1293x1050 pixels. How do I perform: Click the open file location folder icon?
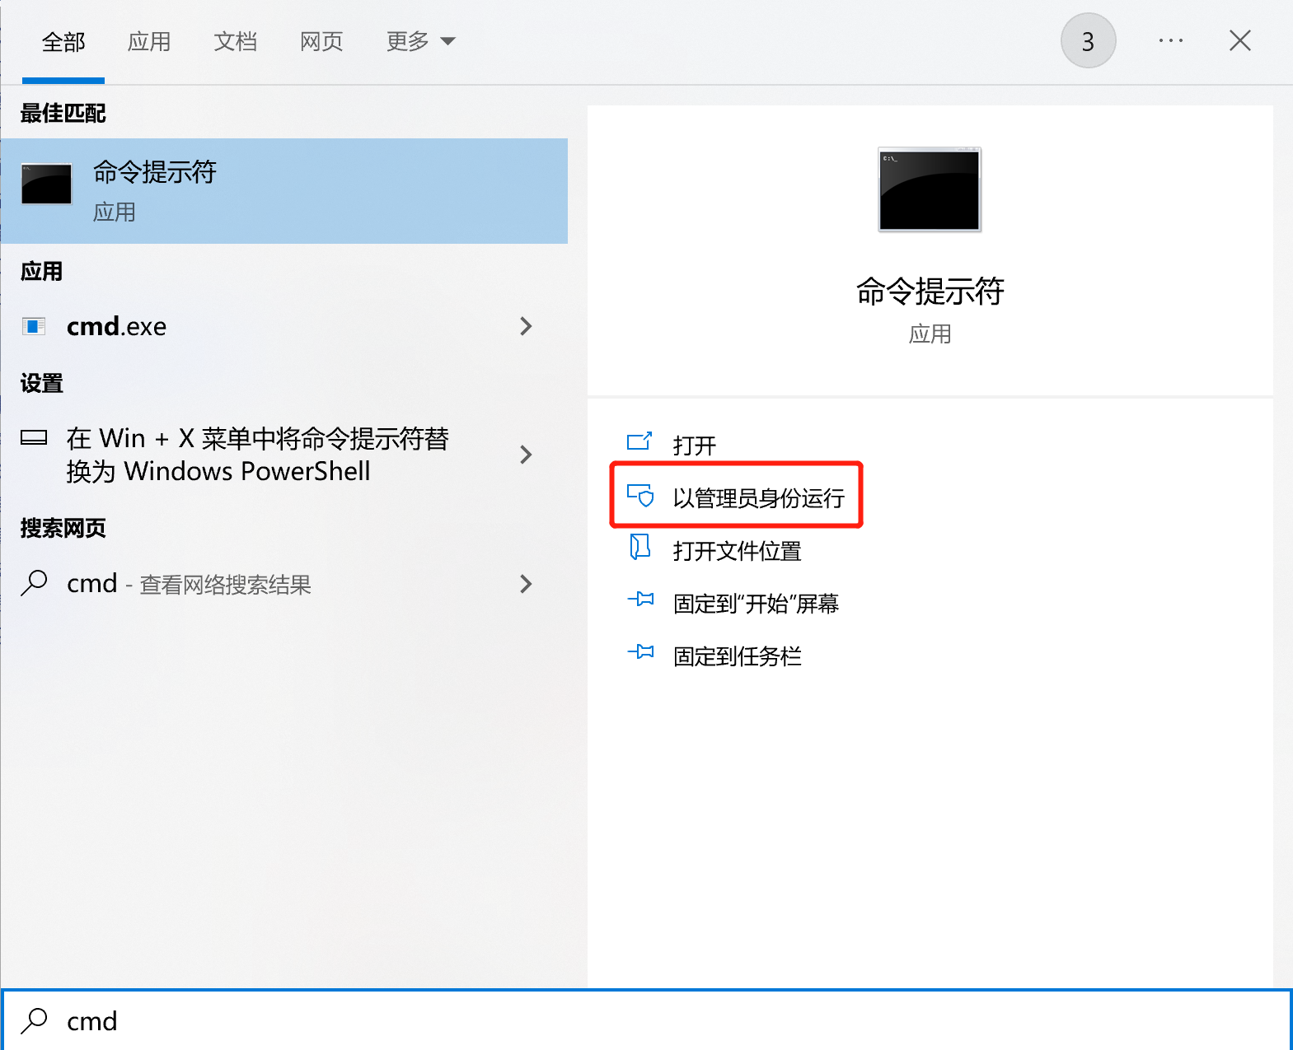point(639,548)
